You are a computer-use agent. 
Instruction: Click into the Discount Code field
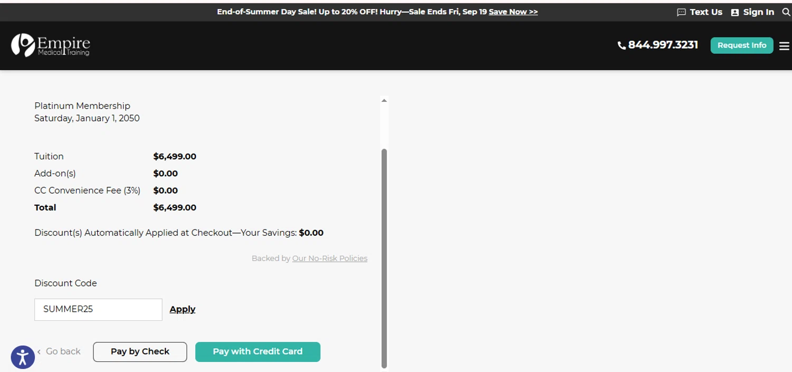(98, 310)
